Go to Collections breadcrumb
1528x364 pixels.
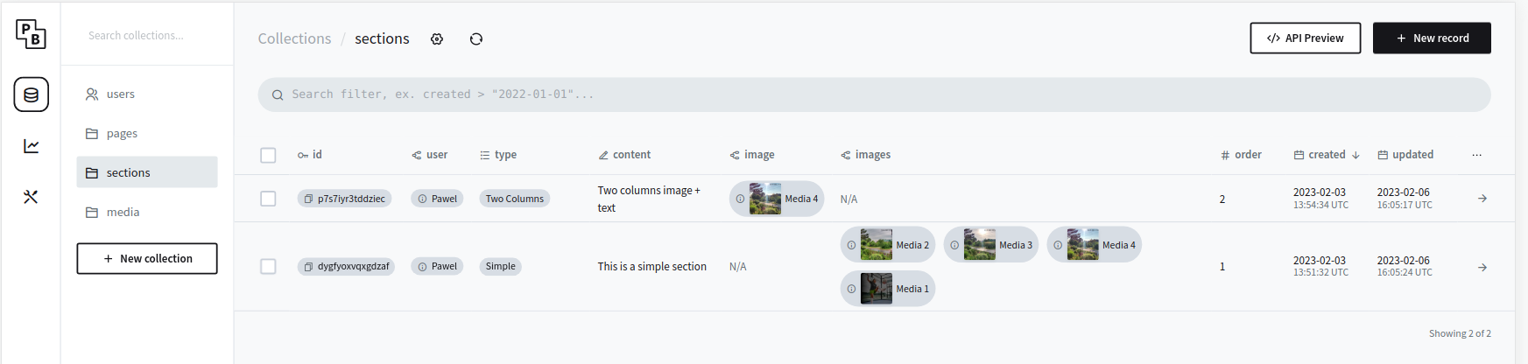point(294,38)
